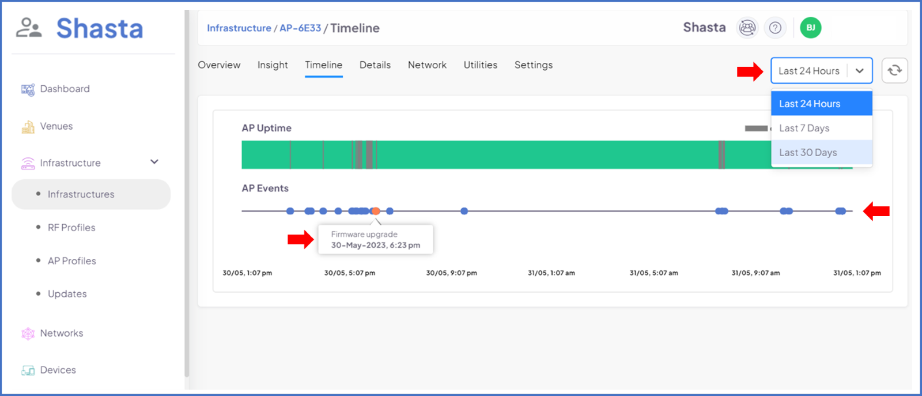Open the Last 24 Hours time range dropdown
The width and height of the screenshot is (922, 396).
tap(822, 71)
